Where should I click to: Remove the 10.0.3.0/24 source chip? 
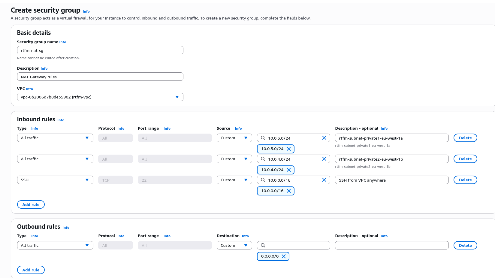288,149
